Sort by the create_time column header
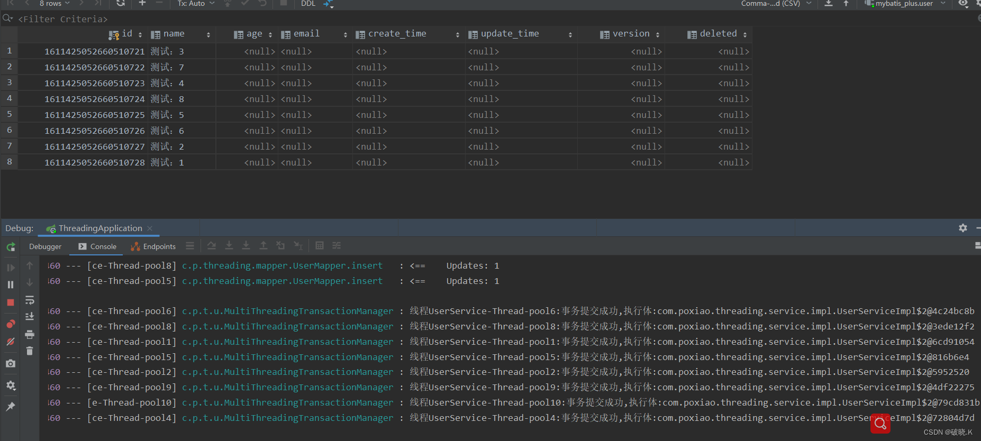Viewport: 981px width, 441px height. coord(408,34)
